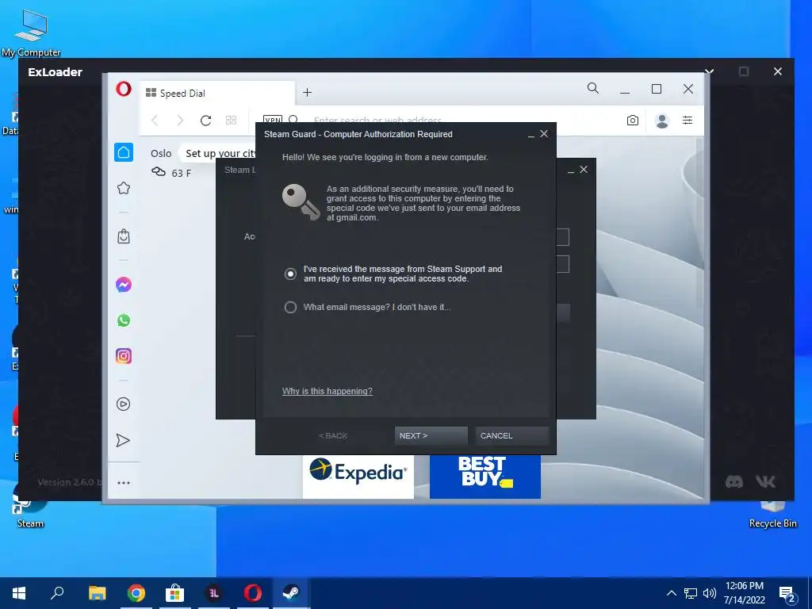
Task: Open Opera Easy Setup sliders
Action: (x=688, y=121)
